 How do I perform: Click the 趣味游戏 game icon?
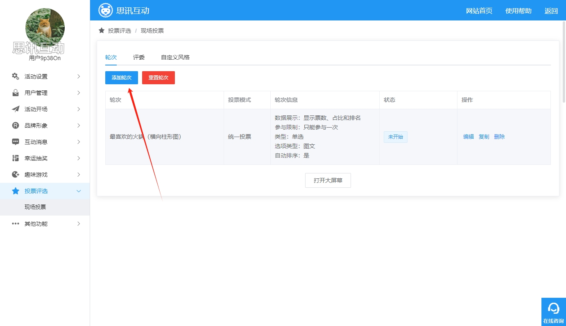pyautogui.click(x=16, y=175)
